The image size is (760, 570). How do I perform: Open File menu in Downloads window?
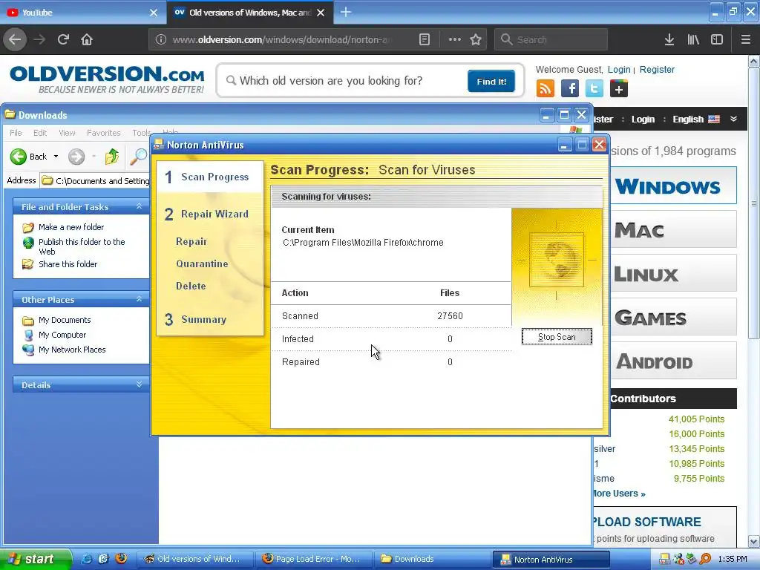pos(16,133)
